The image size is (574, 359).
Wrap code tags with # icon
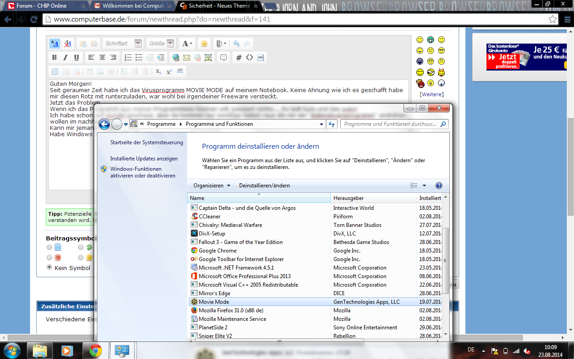[x=239, y=58]
